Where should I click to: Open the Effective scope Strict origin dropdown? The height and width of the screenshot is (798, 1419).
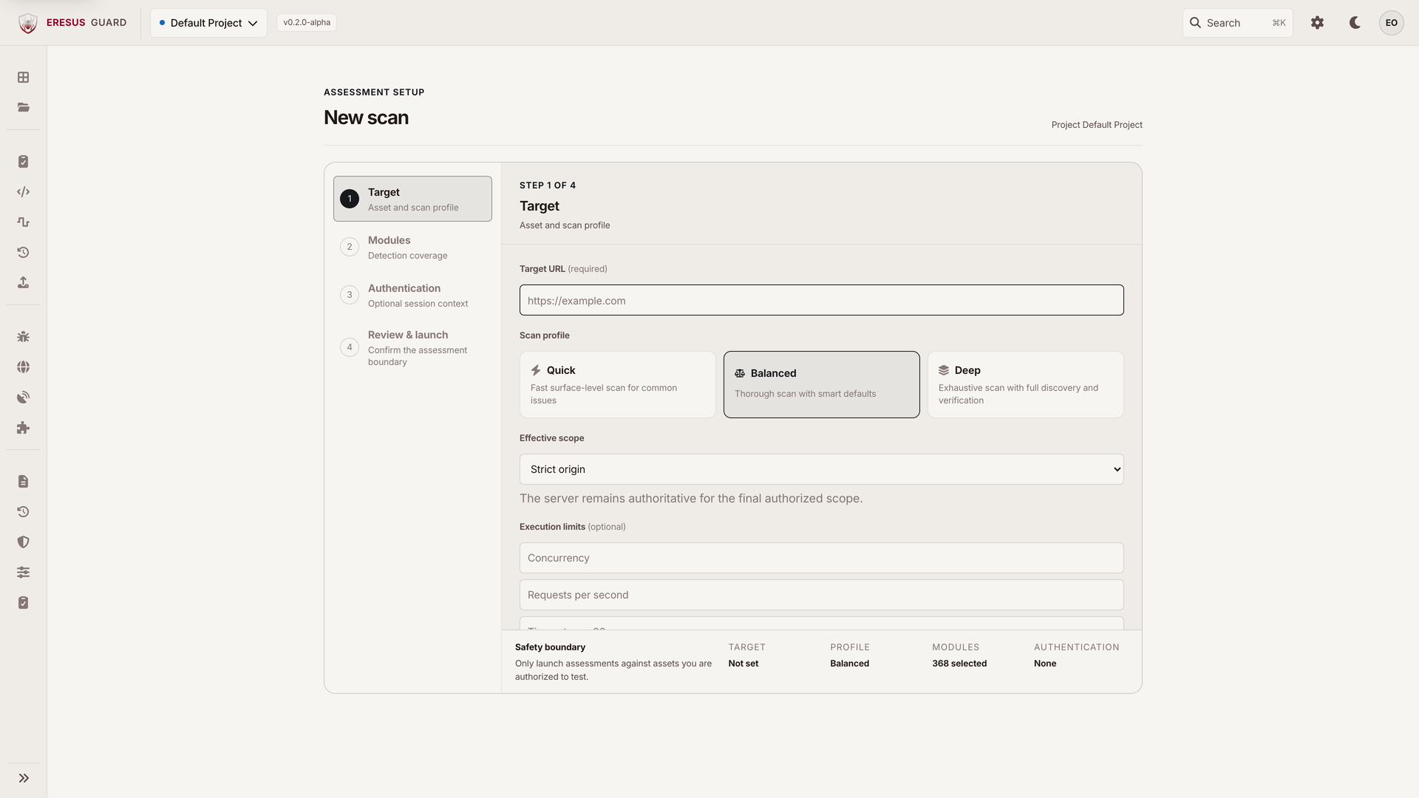[822, 469]
